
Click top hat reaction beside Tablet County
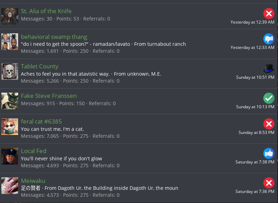(269, 69)
